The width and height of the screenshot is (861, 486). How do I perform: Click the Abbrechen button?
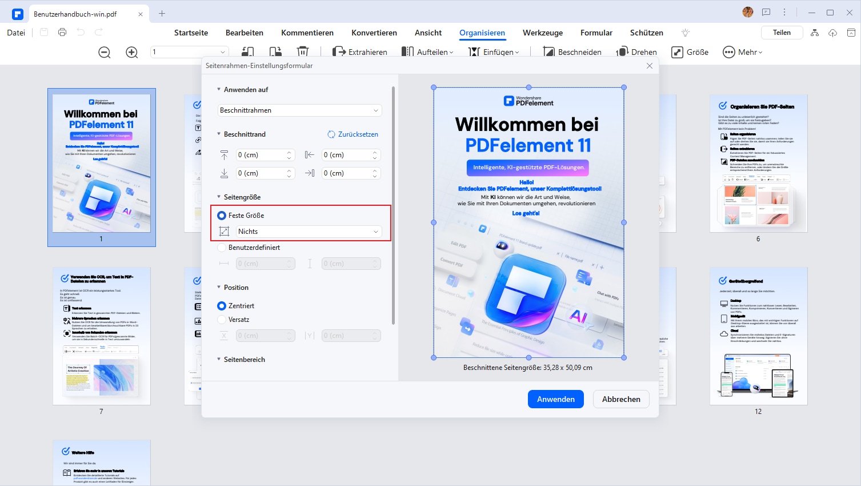point(621,399)
